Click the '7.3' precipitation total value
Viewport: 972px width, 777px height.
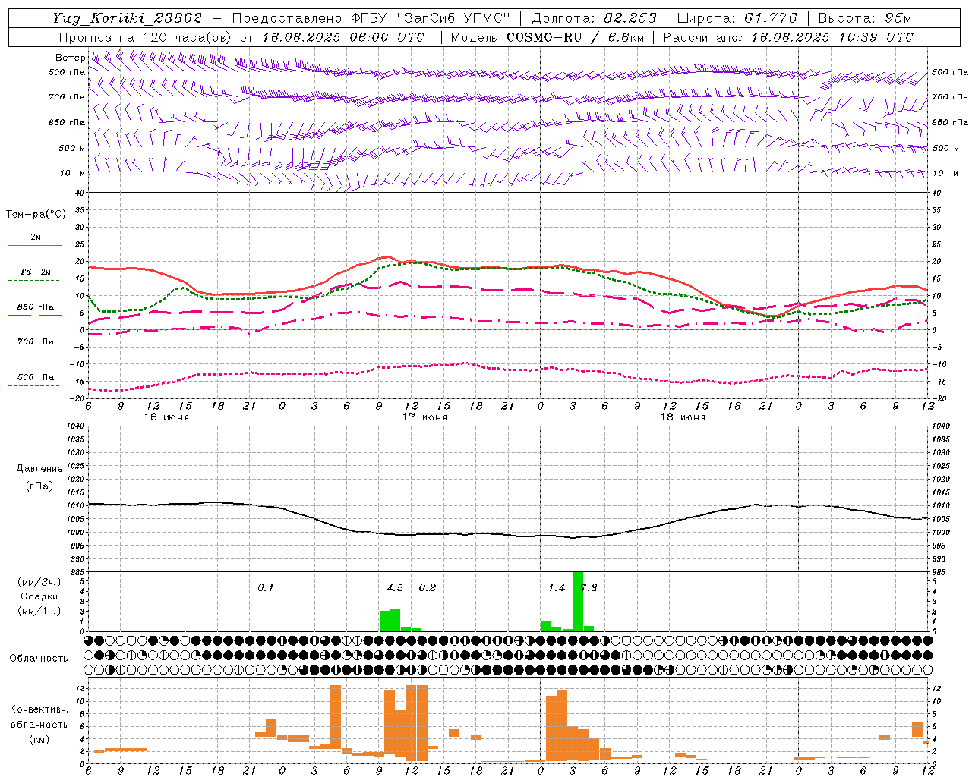point(589,587)
